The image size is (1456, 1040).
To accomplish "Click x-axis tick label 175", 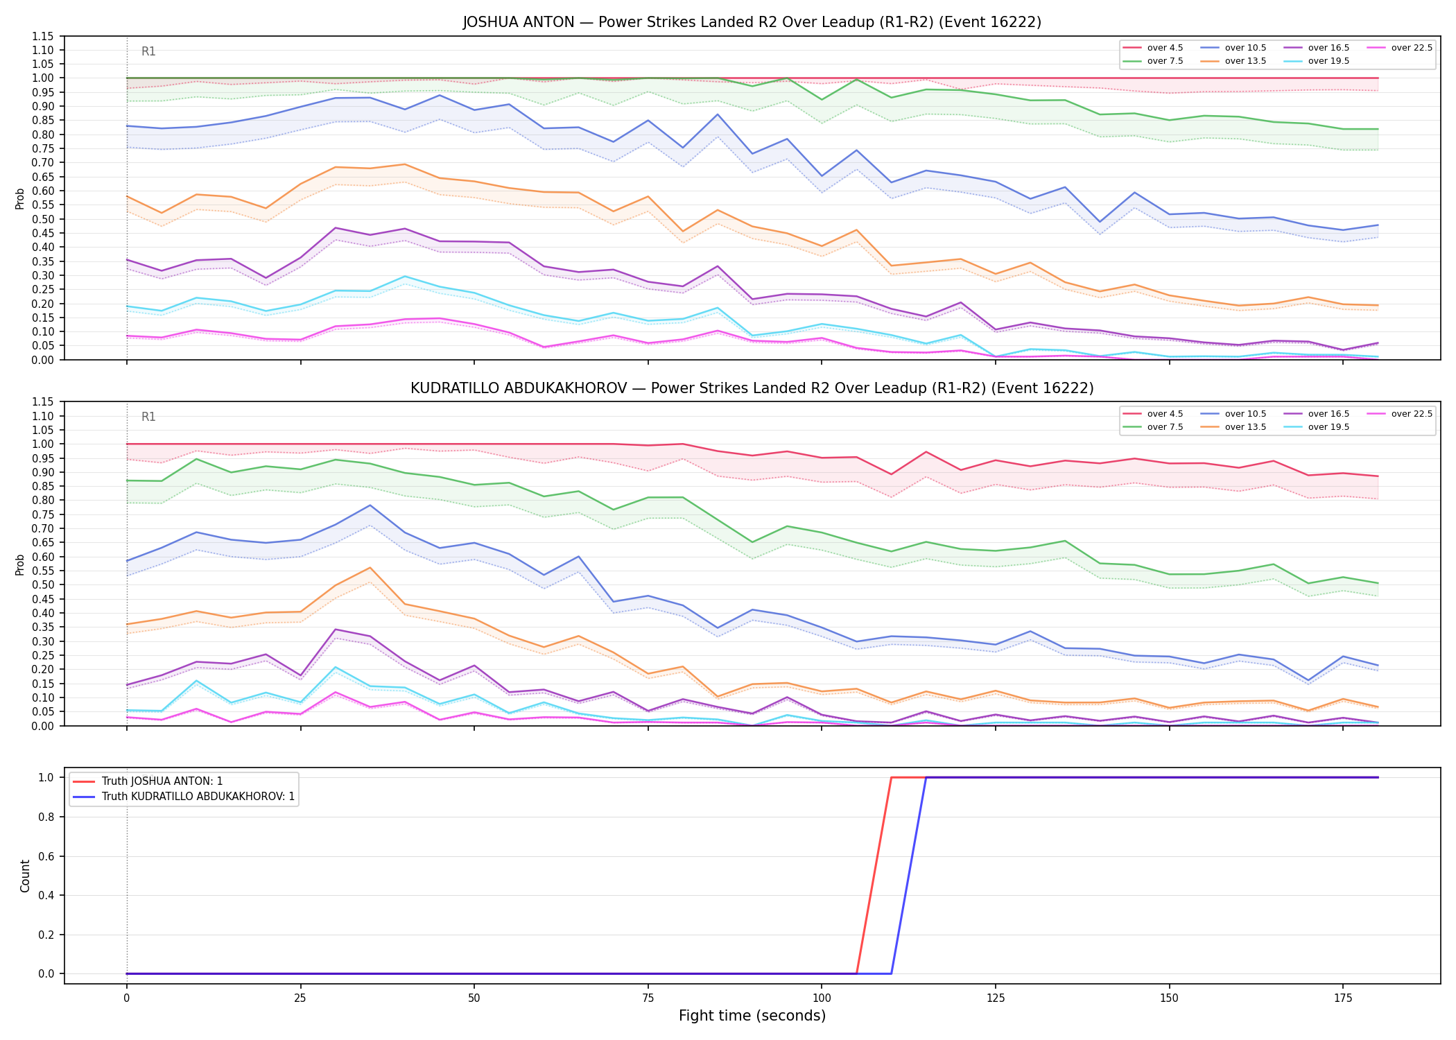I will point(1343,998).
